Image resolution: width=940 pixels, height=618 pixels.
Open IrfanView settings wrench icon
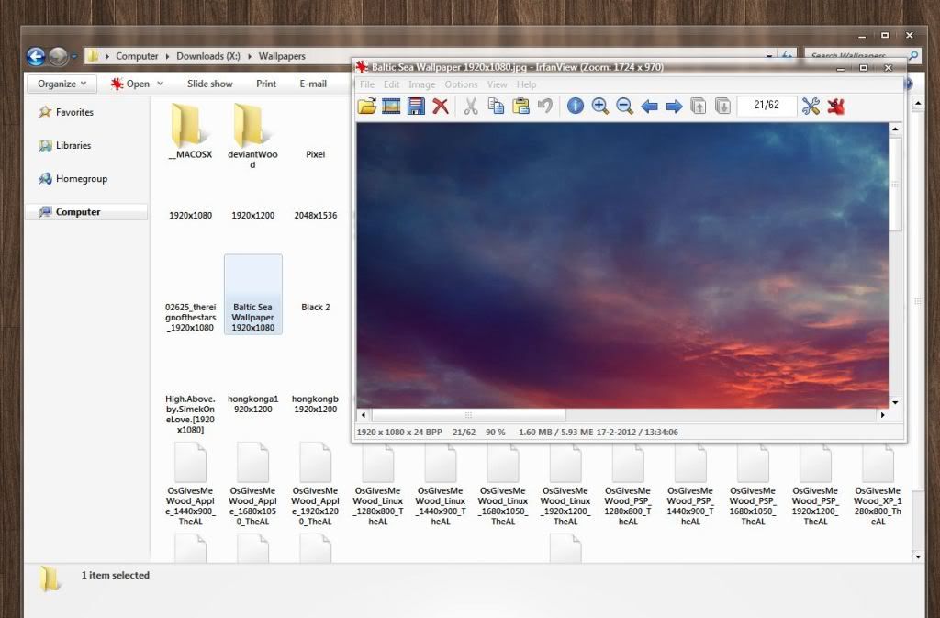tap(811, 106)
